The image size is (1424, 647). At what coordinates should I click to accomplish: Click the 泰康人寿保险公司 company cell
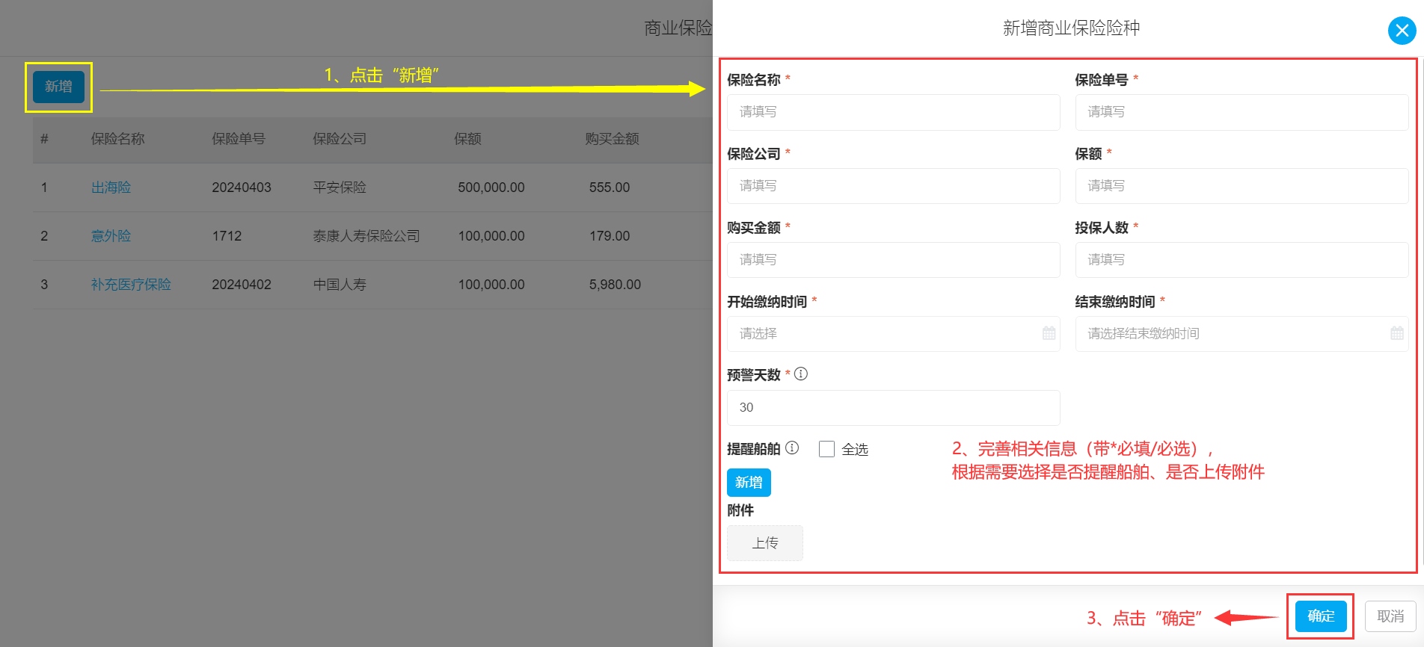(x=366, y=236)
